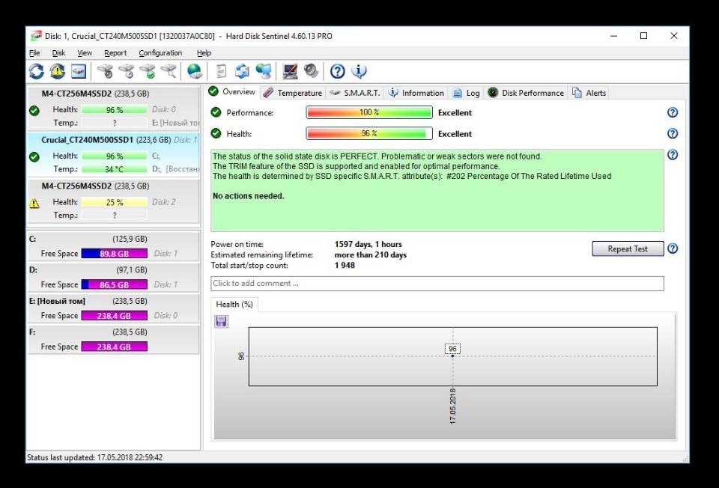Click the "No actions needed." text
Viewport: 719px width, 488px height.
pyautogui.click(x=248, y=196)
